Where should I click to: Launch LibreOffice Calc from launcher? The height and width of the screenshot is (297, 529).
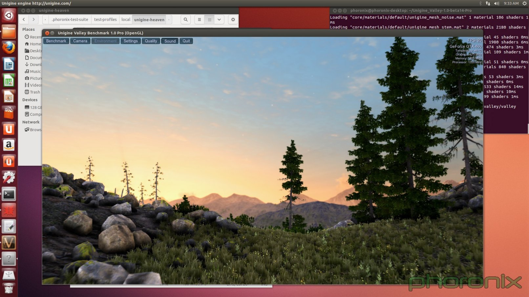(x=9, y=80)
